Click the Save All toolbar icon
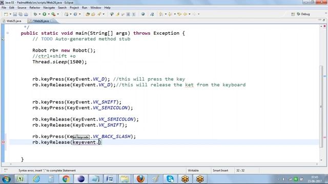Screen dimensions: 328x184 pyautogui.click(x=20, y=14)
